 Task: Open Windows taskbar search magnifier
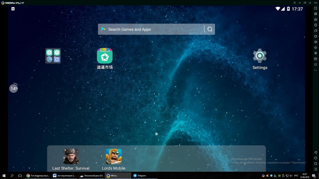pos(12,176)
